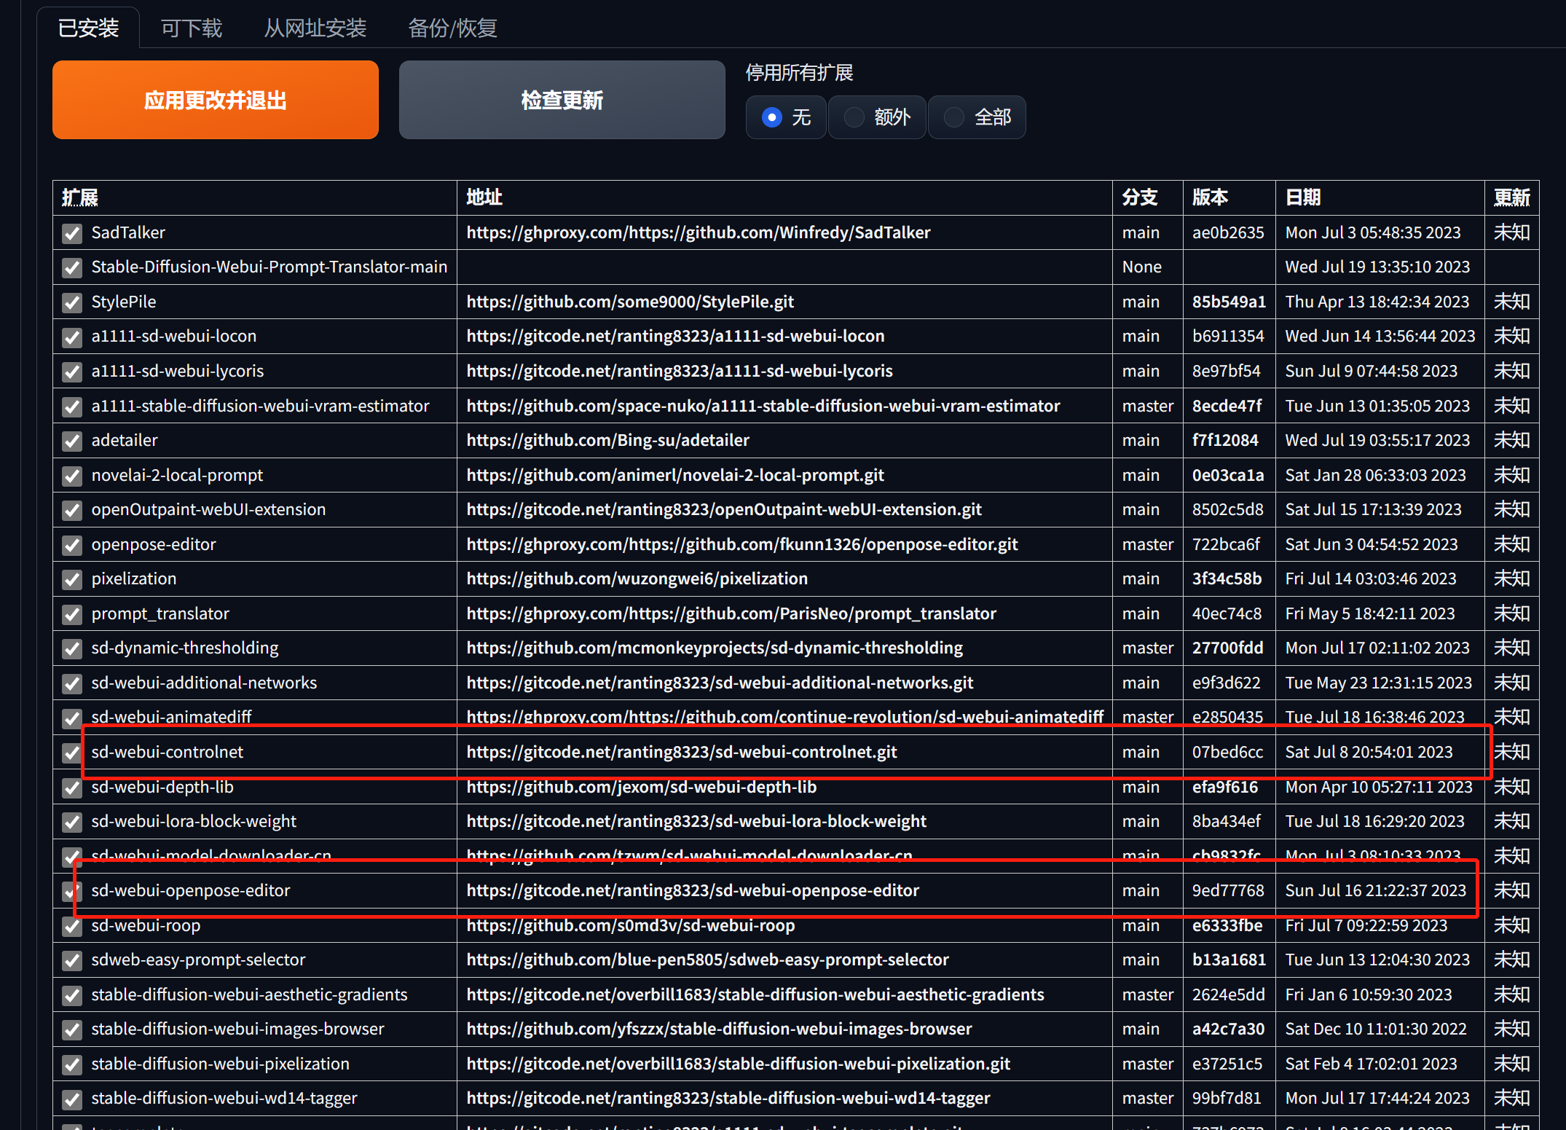Toggle the stable-diffusion-webui-images-browser checkbox
This screenshot has height=1130, width=1566.
(72, 1029)
